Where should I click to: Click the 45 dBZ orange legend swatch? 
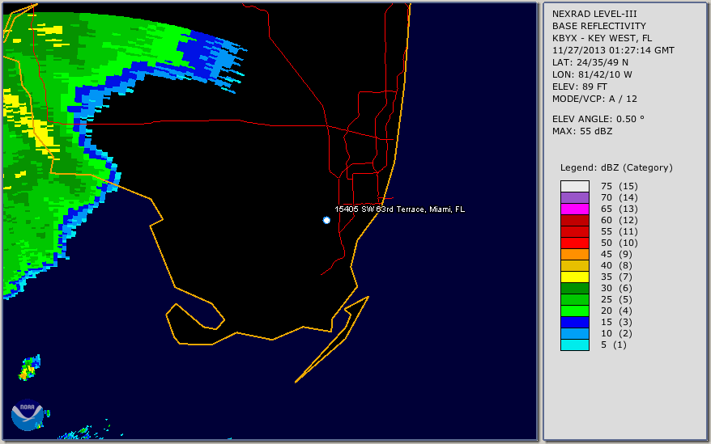point(574,254)
